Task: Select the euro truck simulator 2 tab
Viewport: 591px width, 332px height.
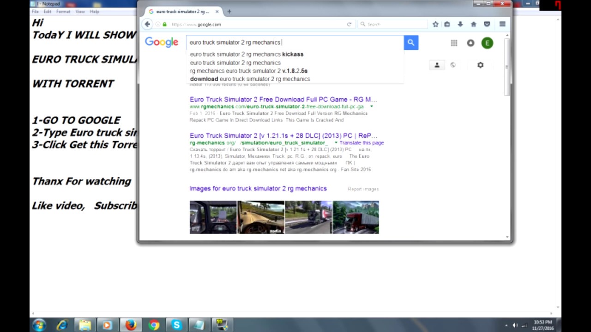Action: click(x=183, y=12)
